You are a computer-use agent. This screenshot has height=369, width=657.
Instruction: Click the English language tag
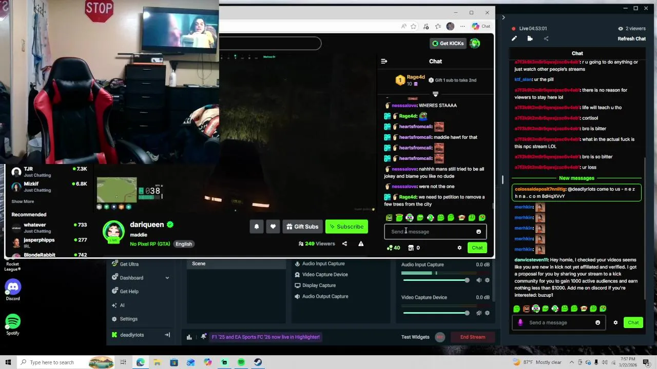click(x=184, y=244)
